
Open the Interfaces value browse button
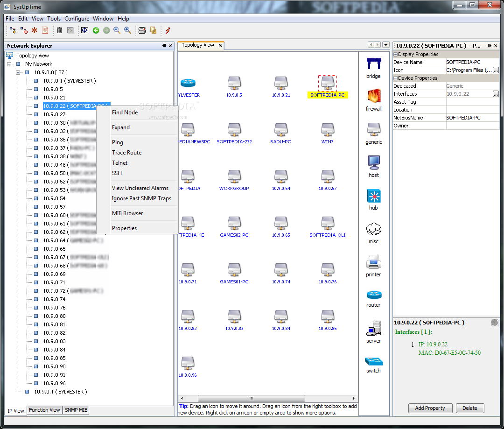[496, 94]
